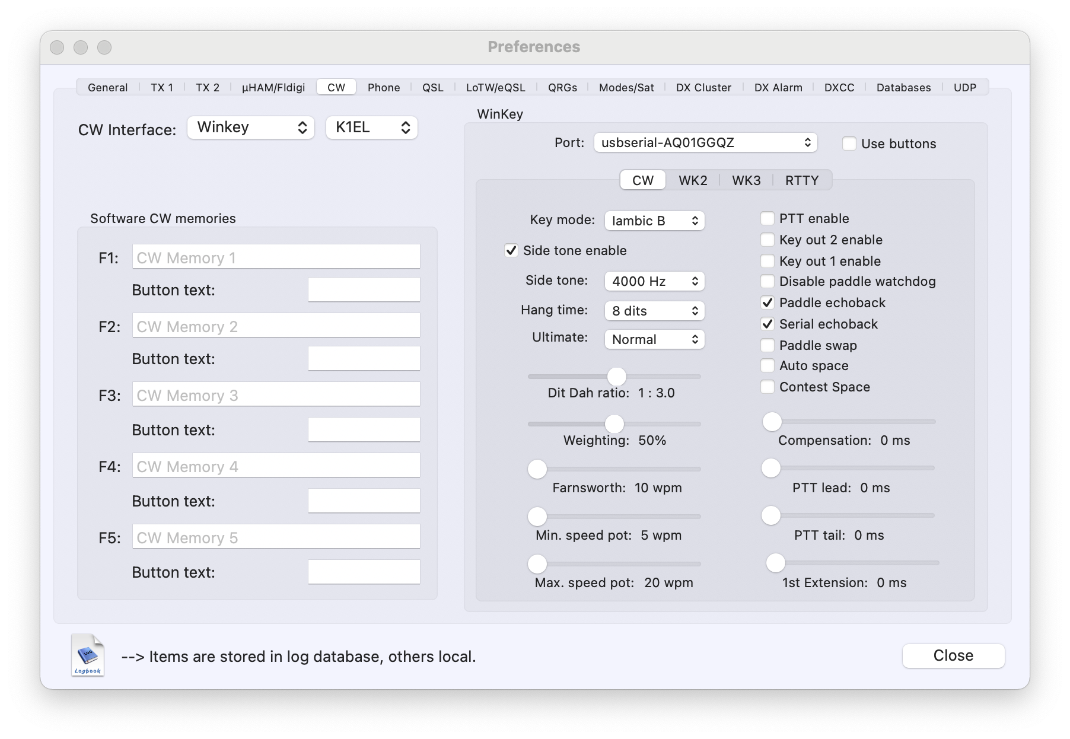This screenshot has height=739, width=1070.
Task: Uncheck Paddle echoback option
Action: (x=768, y=303)
